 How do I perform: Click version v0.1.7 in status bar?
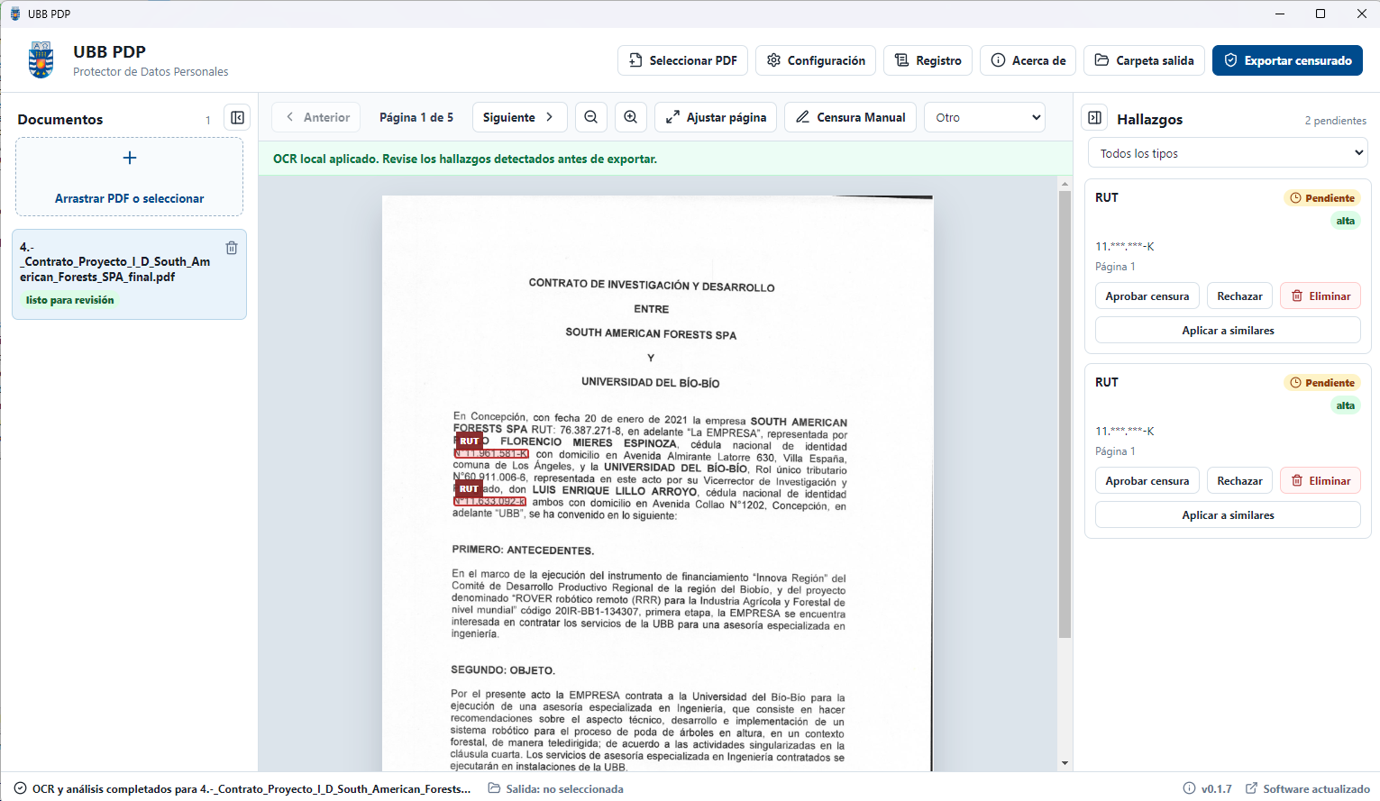[1208, 788]
